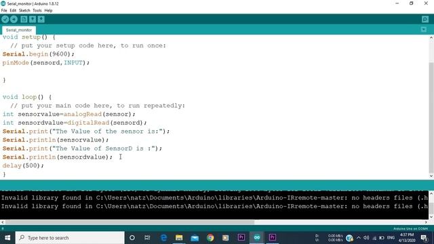The height and width of the screenshot is (244, 434).
Task: Click the volume speaker tray icon
Action: point(366,238)
